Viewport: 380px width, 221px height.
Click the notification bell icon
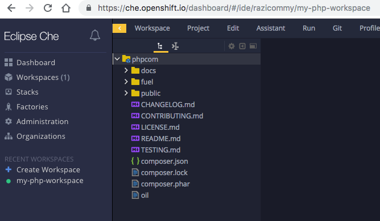95,35
